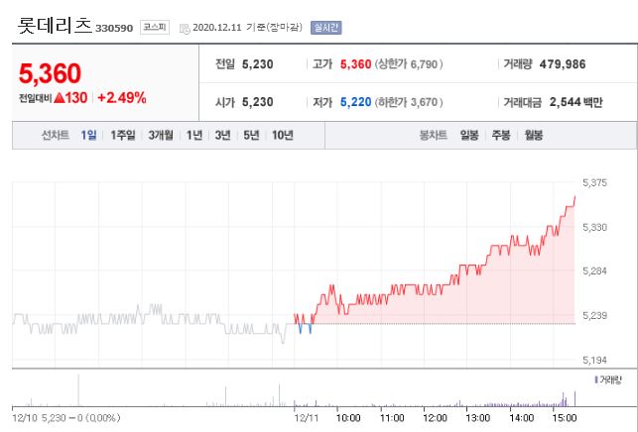Screen dimensions: 638x432
Task: Click the 5,375 y-axis label
Action: tap(594, 183)
